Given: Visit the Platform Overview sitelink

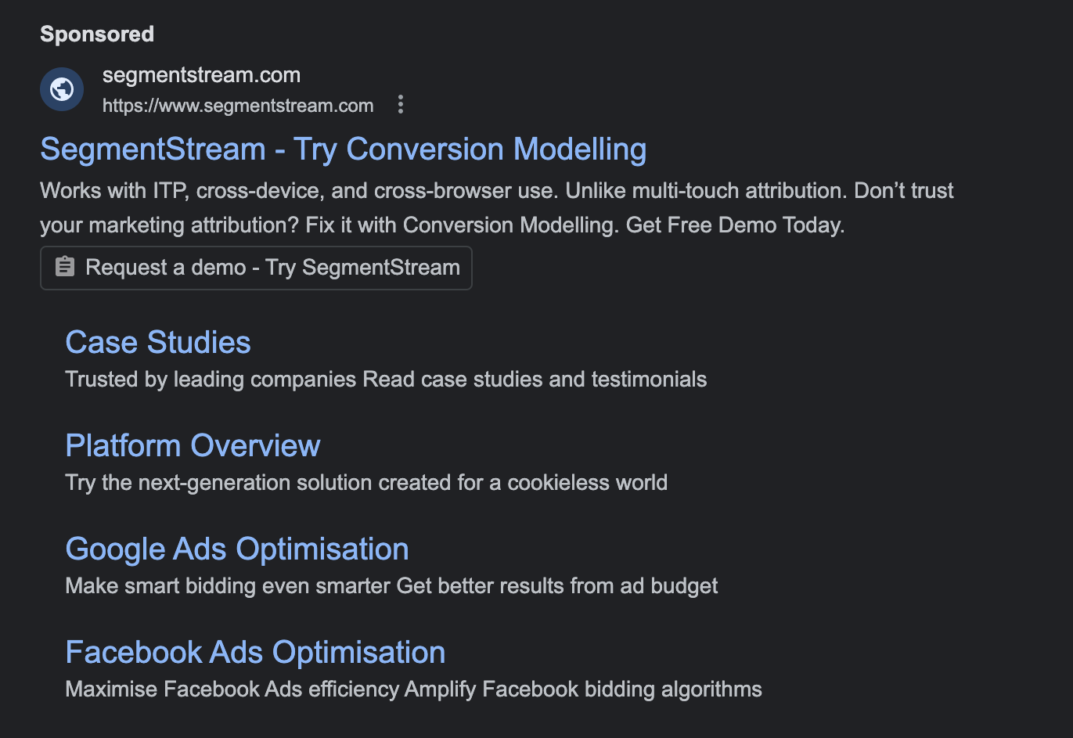Looking at the screenshot, I should coord(193,445).
